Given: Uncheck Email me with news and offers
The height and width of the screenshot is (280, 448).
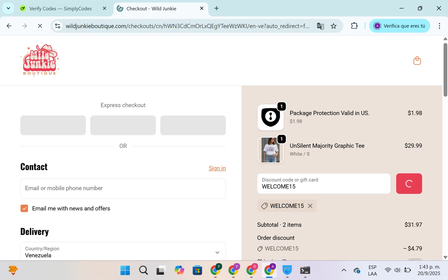Looking at the screenshot, I should (x=24, y=208).
